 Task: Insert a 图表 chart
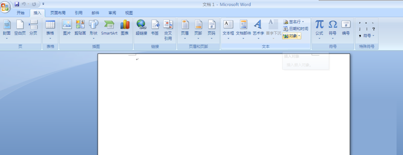(x=125, y=28)
